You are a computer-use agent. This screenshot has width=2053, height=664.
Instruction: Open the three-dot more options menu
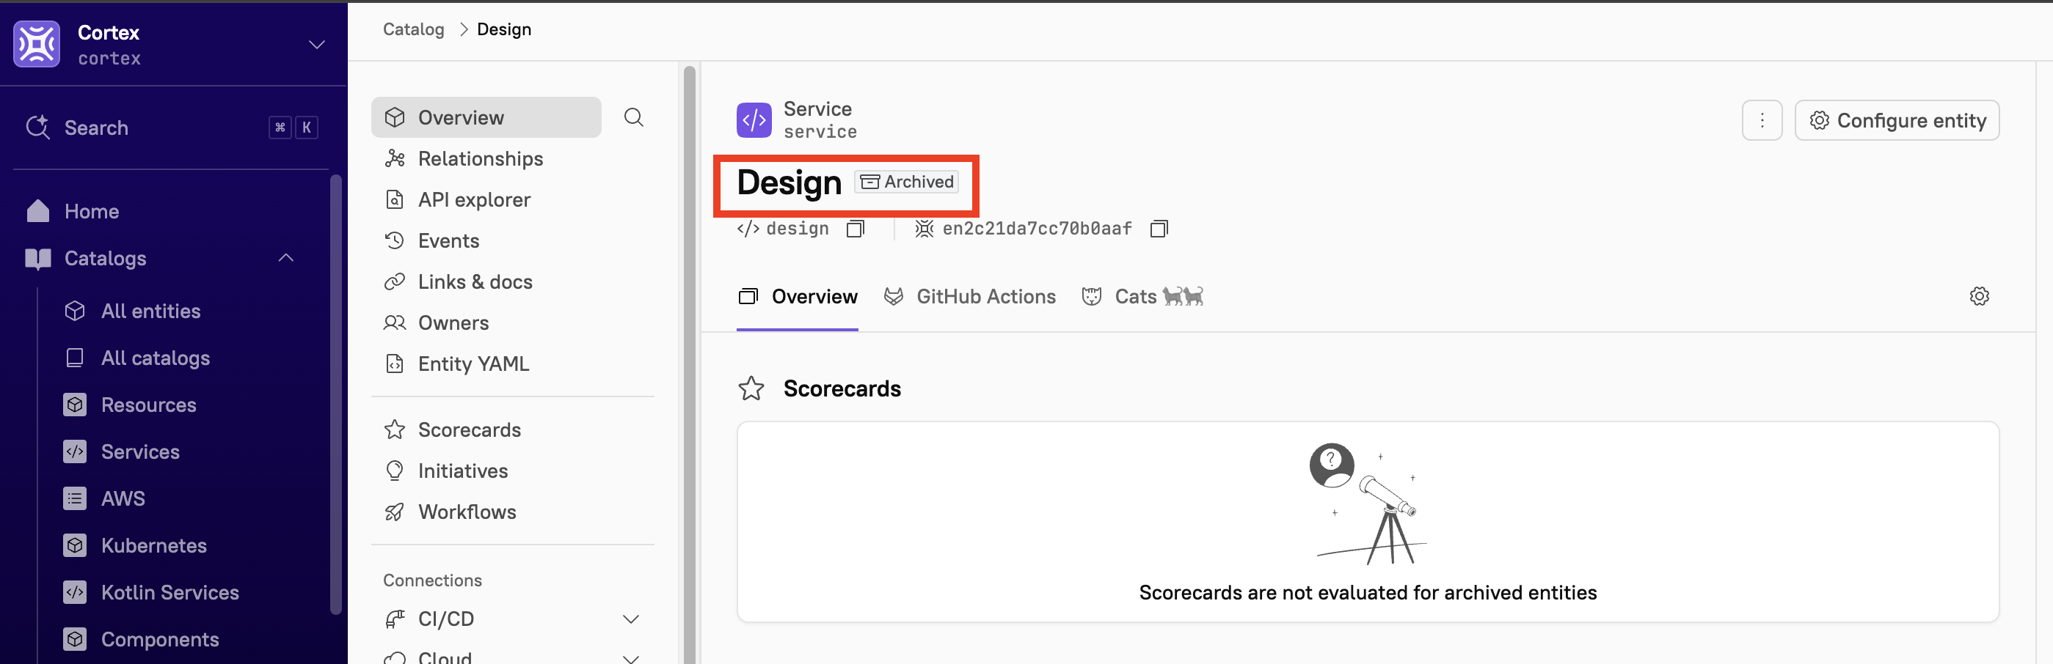pyautogui.click(x=1761, y=120)
